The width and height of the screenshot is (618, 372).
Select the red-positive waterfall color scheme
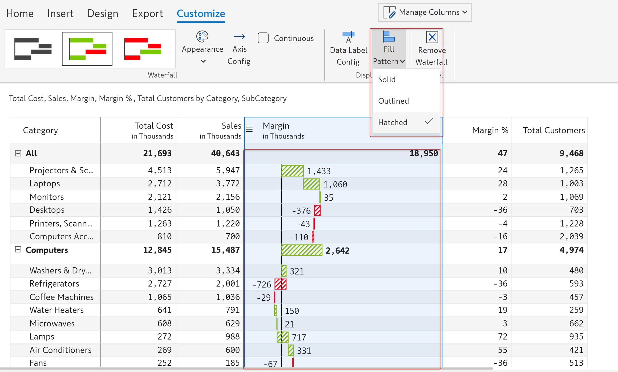point(142,49)
